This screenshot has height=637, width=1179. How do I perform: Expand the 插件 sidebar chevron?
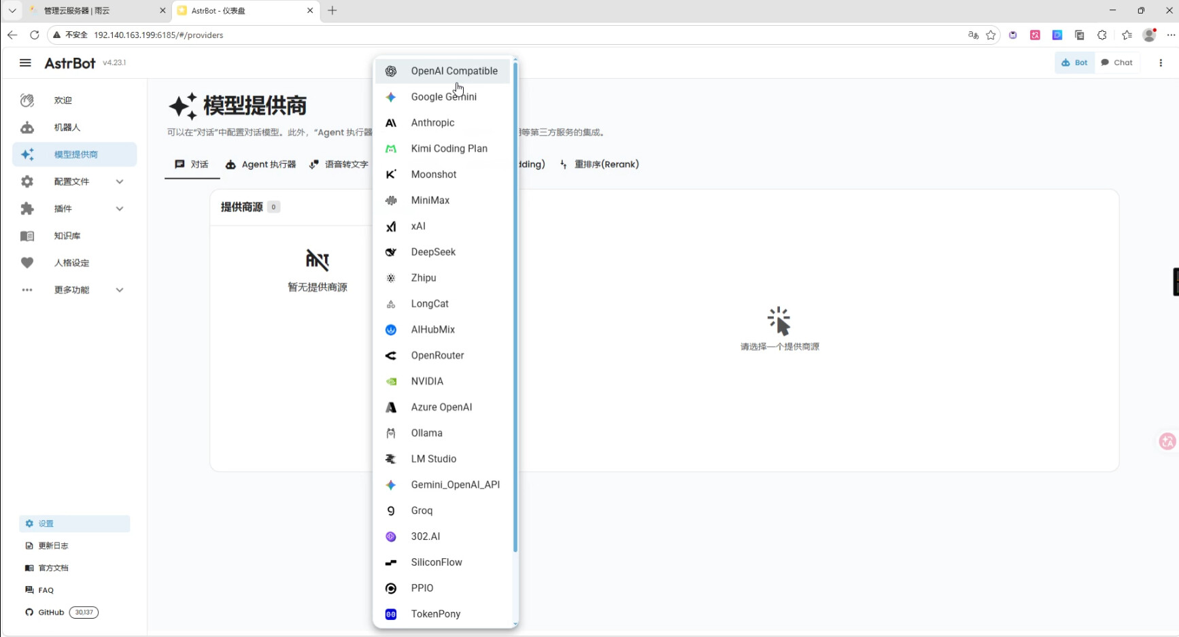click(x=120, y=209)
